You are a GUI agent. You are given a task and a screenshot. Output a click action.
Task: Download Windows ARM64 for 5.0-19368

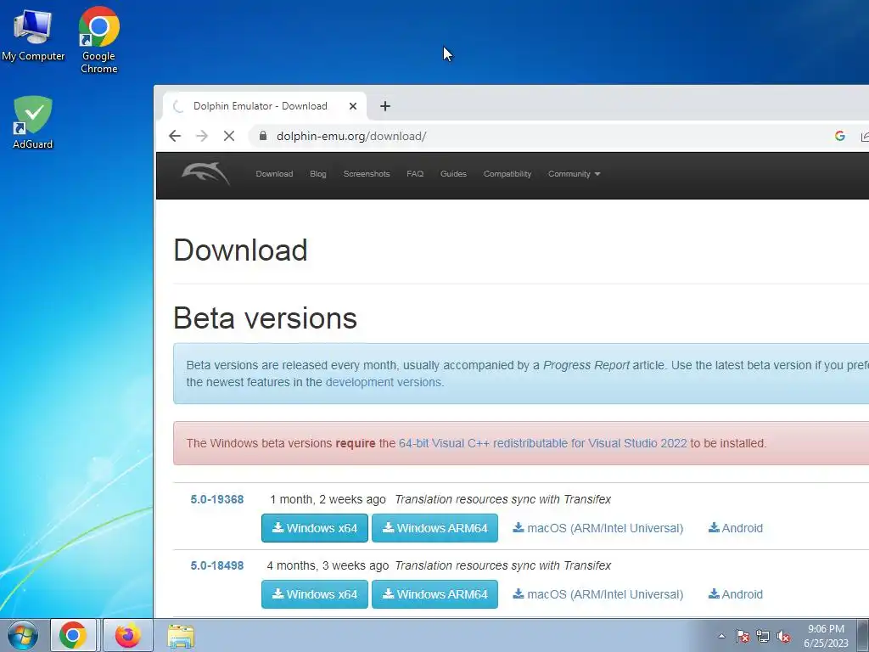pos(435,528)
